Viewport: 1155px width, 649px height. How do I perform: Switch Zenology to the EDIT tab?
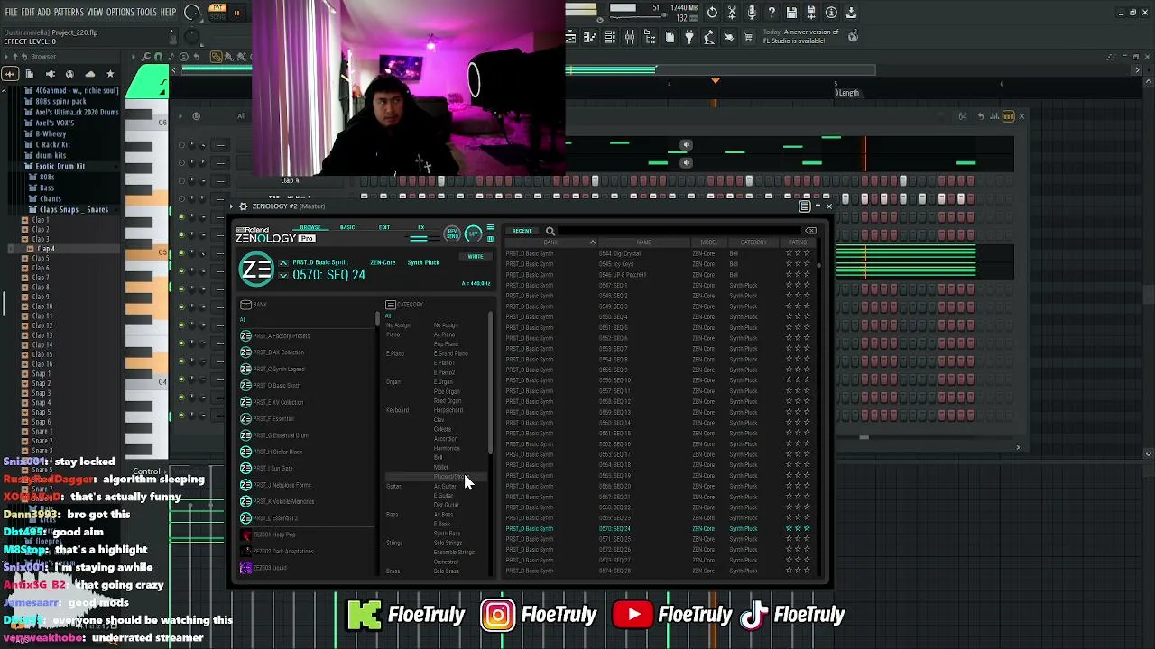click(384, 227)
